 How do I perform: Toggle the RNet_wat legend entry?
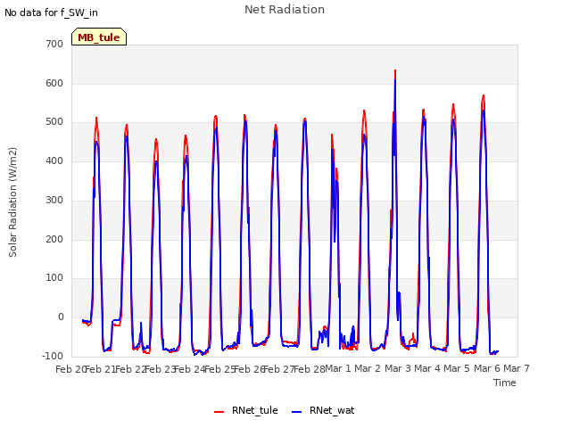pyautogui.click(x=323, y=410)
